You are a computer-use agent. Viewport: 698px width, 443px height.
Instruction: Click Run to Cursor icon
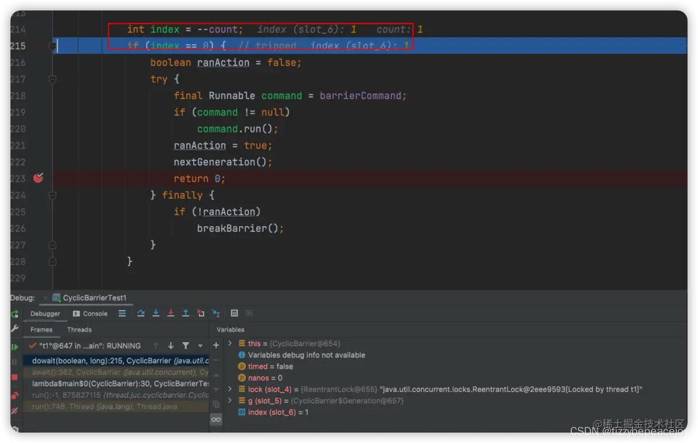215,313
